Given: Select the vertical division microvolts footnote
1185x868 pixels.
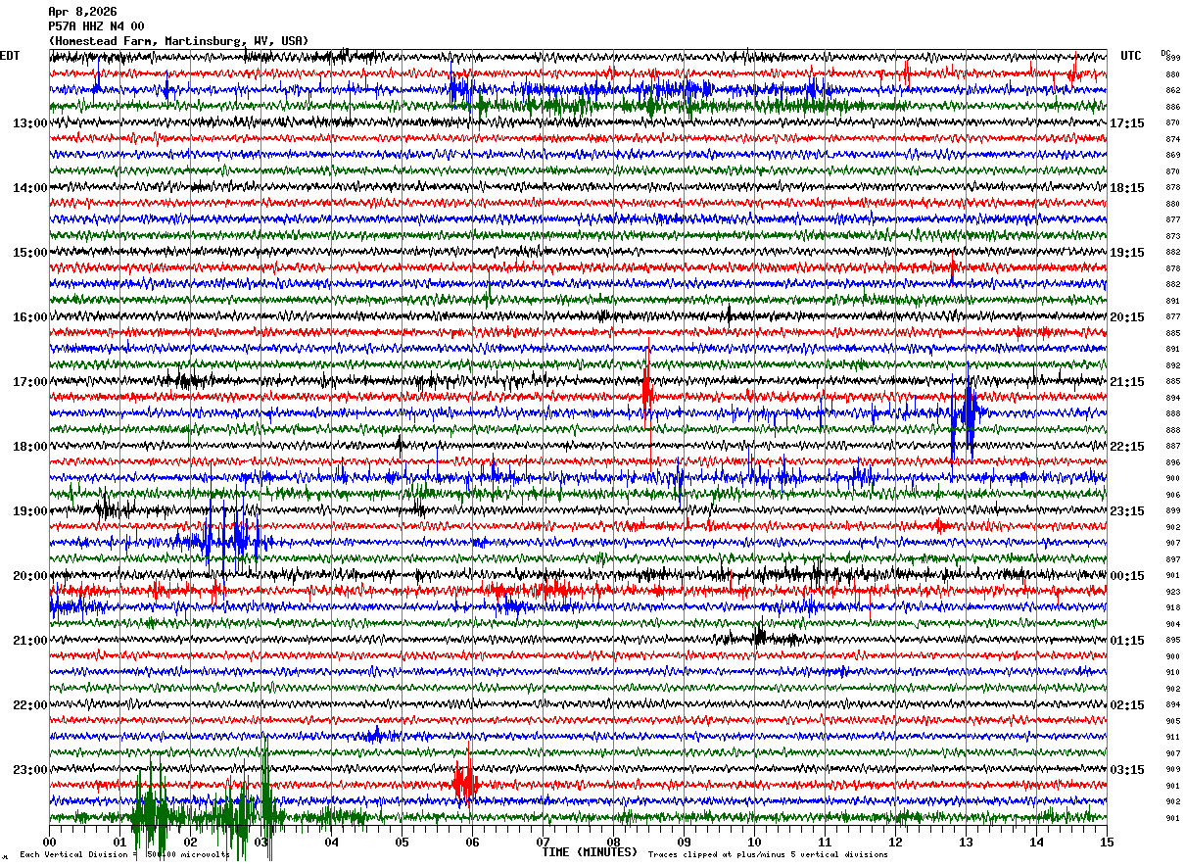Looking at the screenshot, I should coord(123,855).
